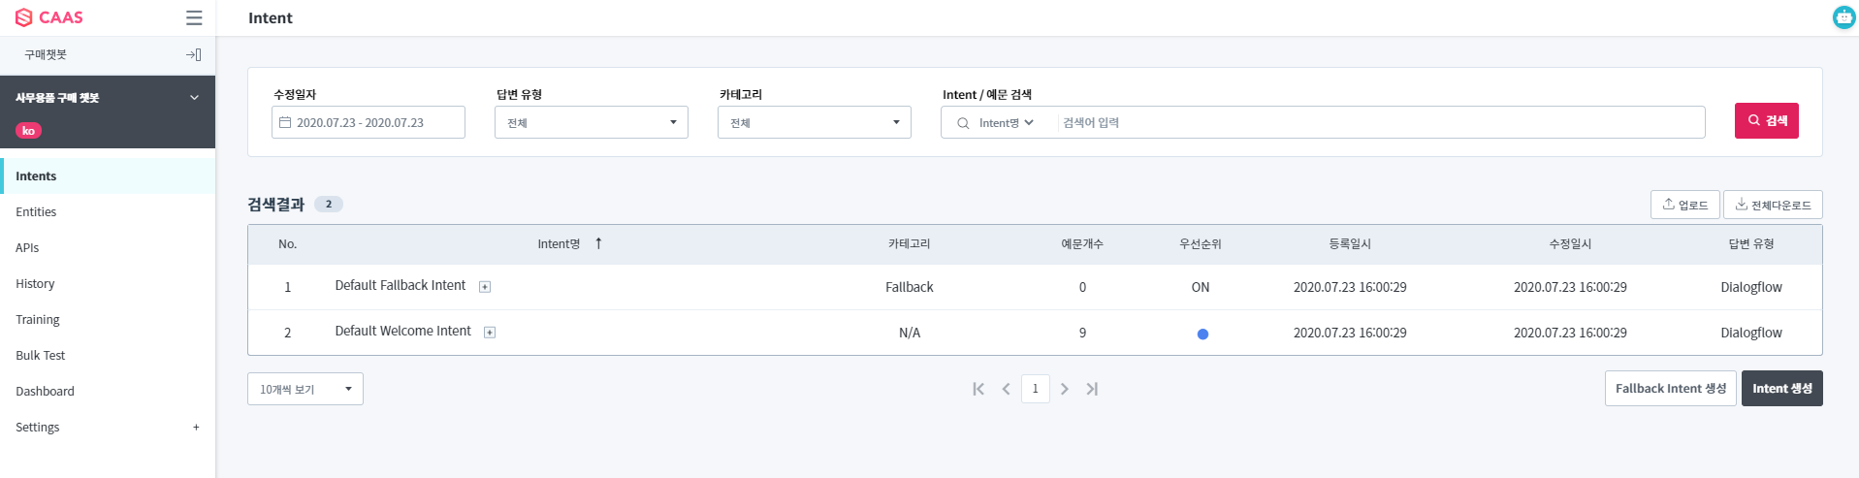Open the Entities menu item
The height and width of the screenshot is (478, 1859).
pyautogui.click(x=36, y=212)
